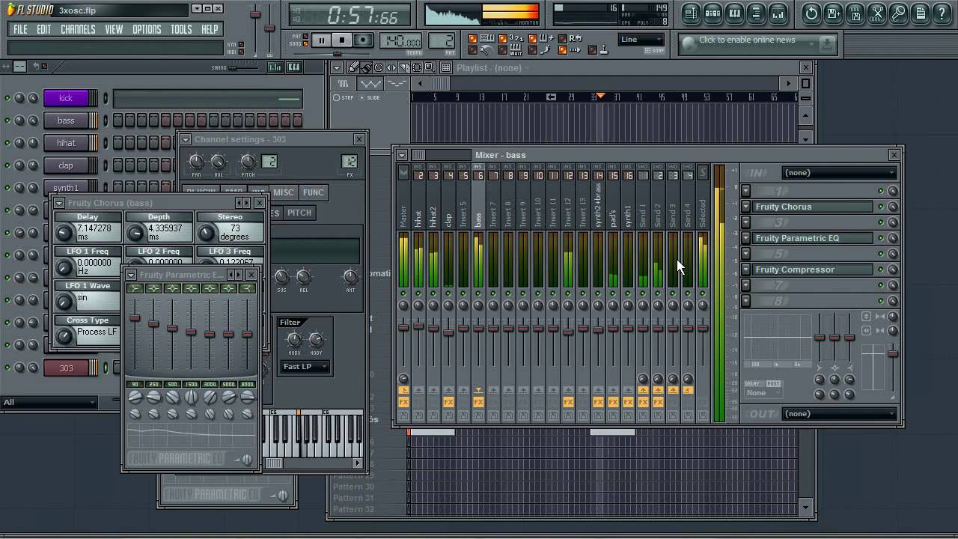
Task: Open keyboard editor in step sequencer
Action: coord(293,67)
